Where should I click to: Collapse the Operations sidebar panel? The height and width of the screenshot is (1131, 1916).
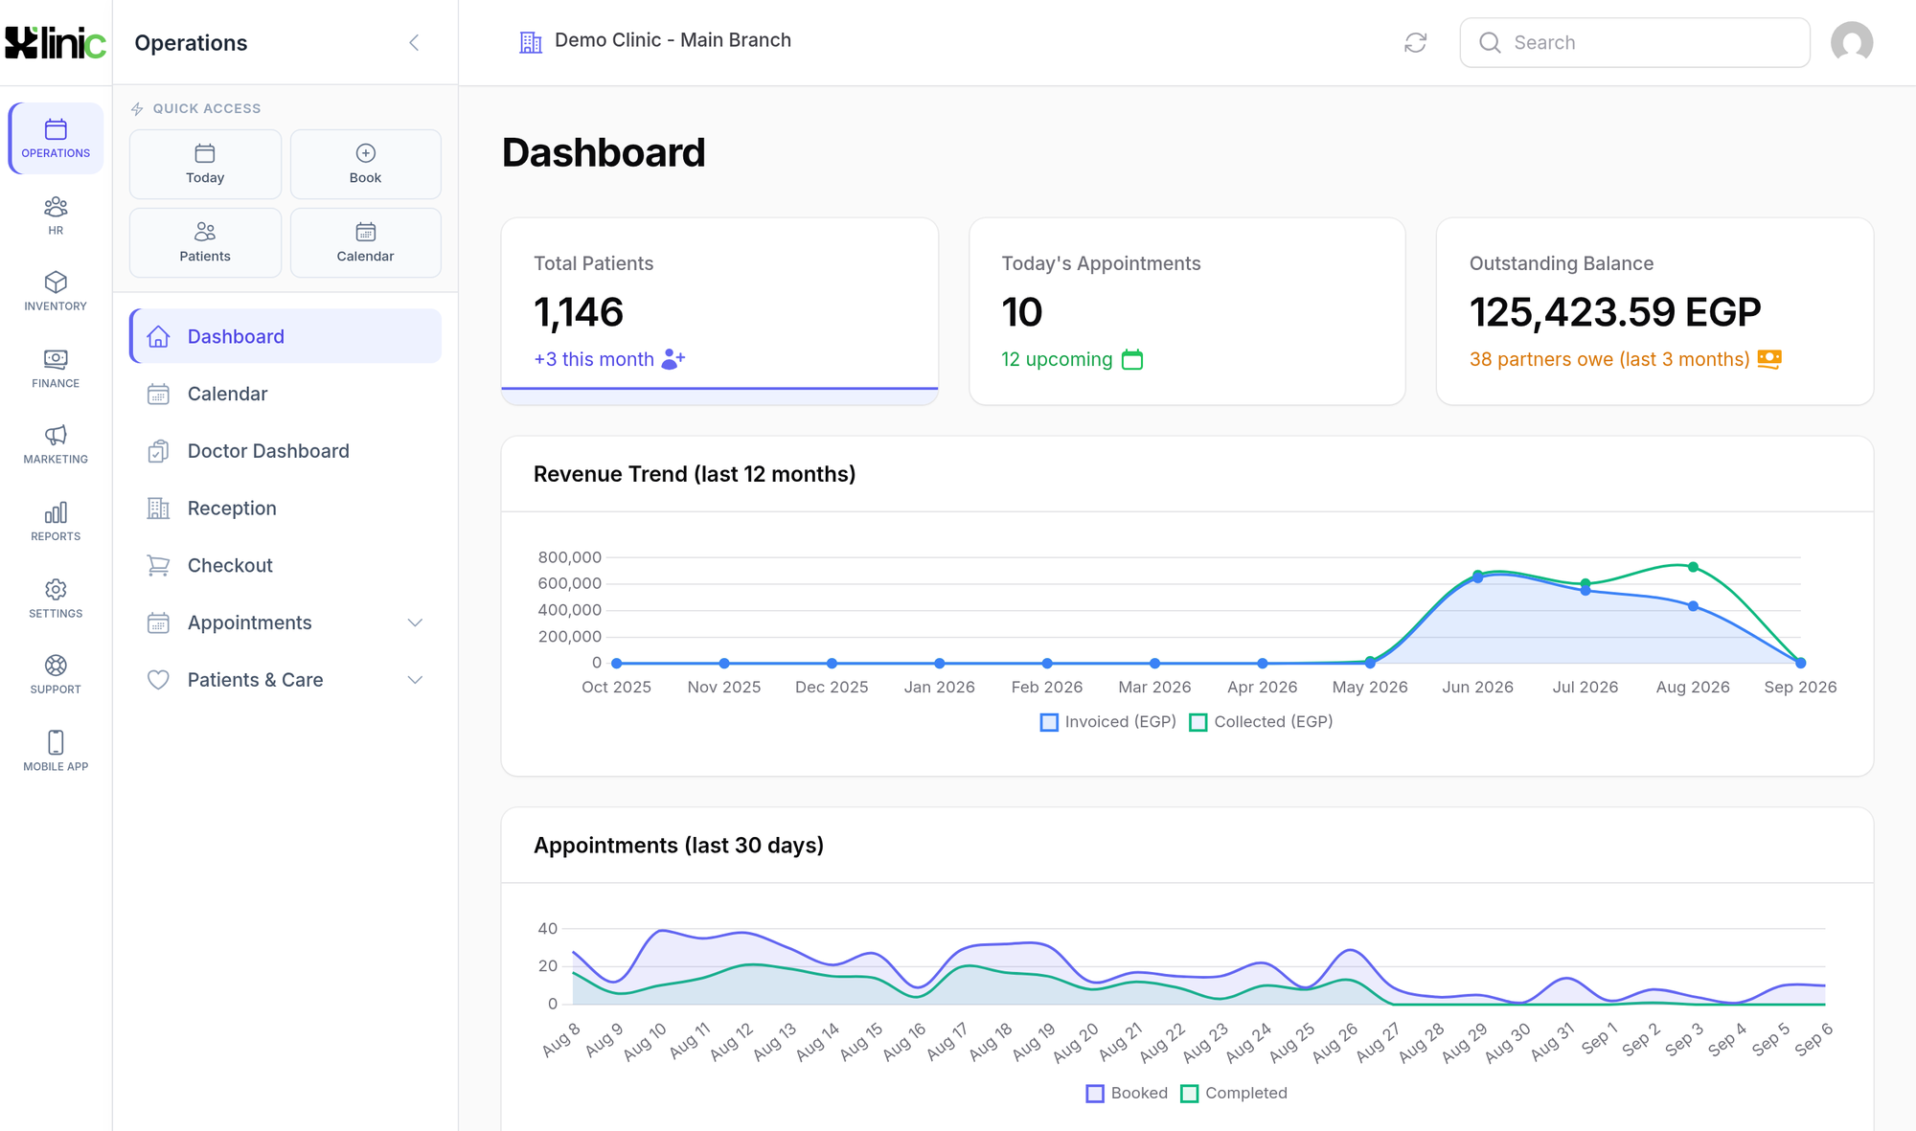point(414,42)
